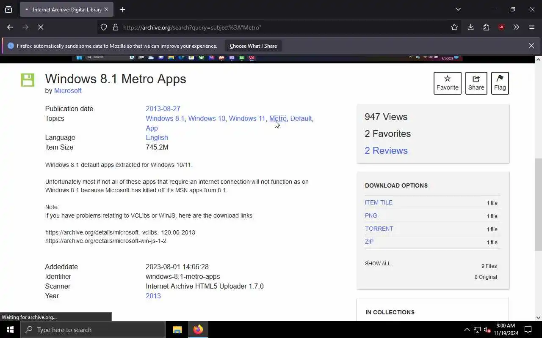Image resolution: width=542 pixels, height=338 pixels.
Task: Open the Windows 10 topic link
Action: point(207,118)
